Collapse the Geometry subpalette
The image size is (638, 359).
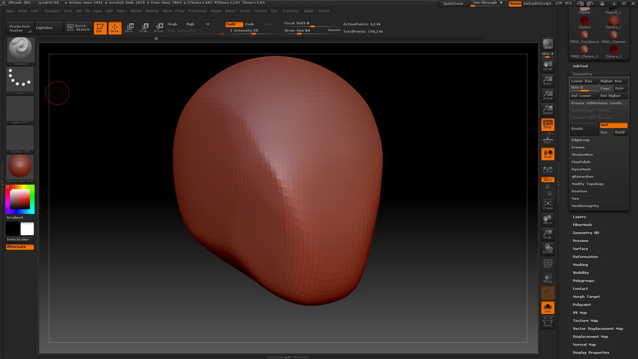coord(582,74)
